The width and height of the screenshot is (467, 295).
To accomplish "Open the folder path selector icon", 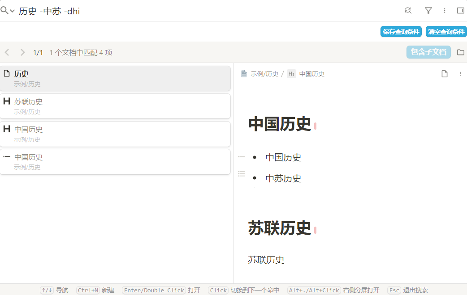I will (x=460, y=52).
